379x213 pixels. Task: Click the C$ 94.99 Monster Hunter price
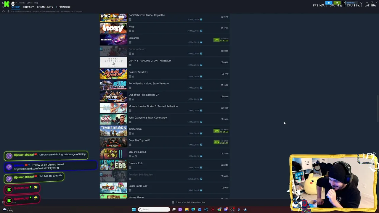coord(224,108)
